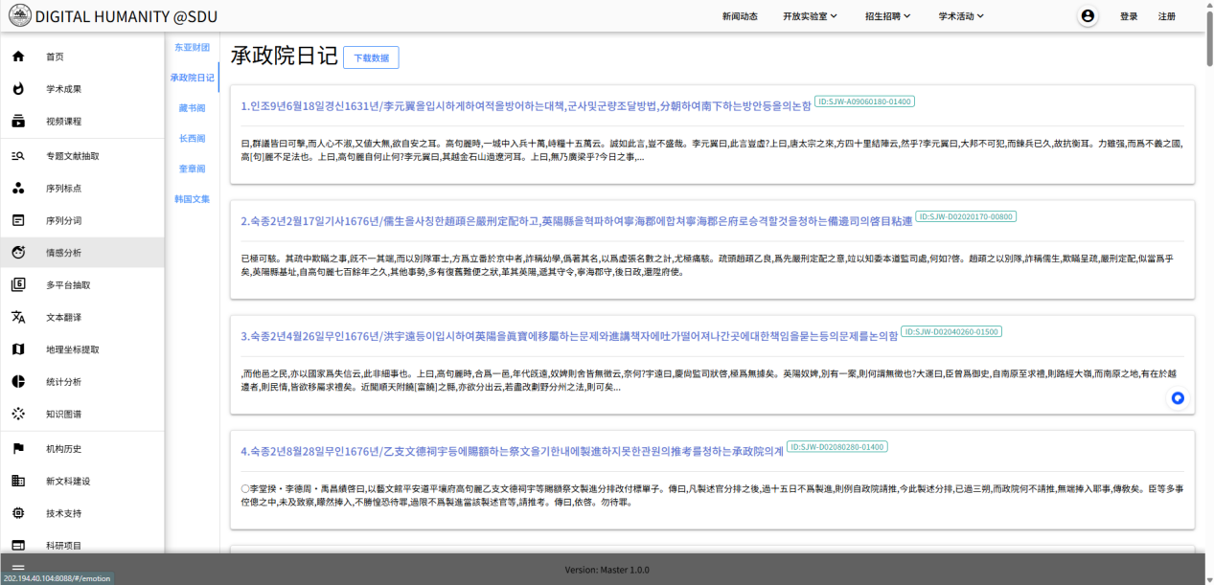Open the 学术活动 dropdown menu
1214x585 pixels.
[961, 16]
